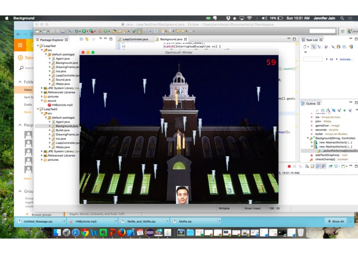
Task: Open Finder from the Dock
Action: (57, 232)
